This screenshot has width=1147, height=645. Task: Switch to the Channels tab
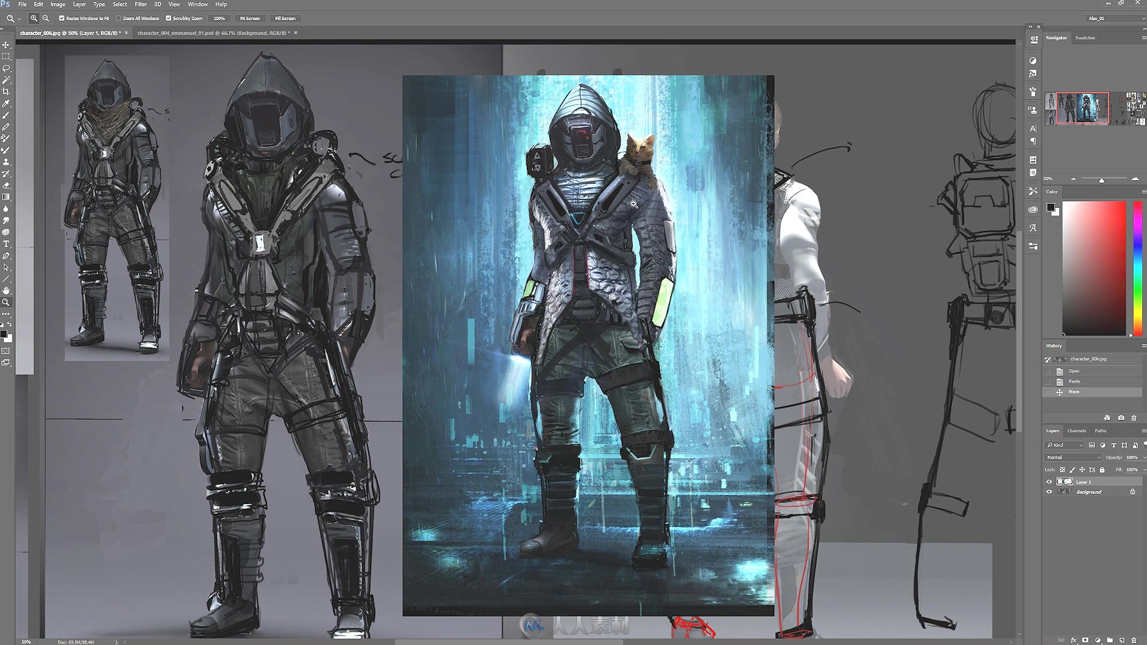tap(1077, 431)
